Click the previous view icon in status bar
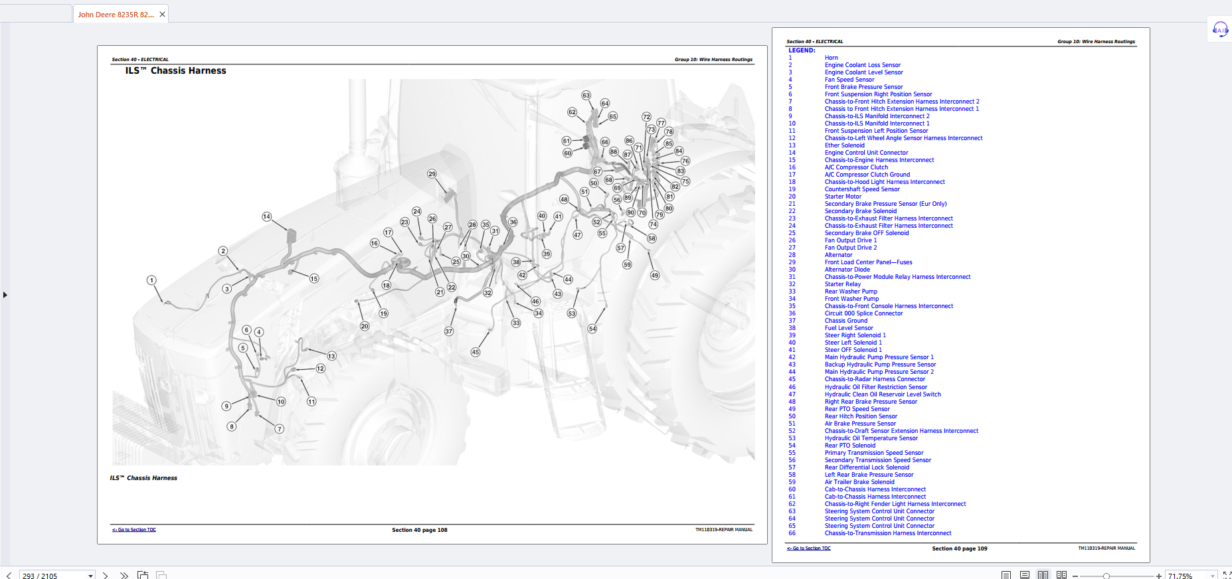1232x579 pixels. tap(143, 575)
